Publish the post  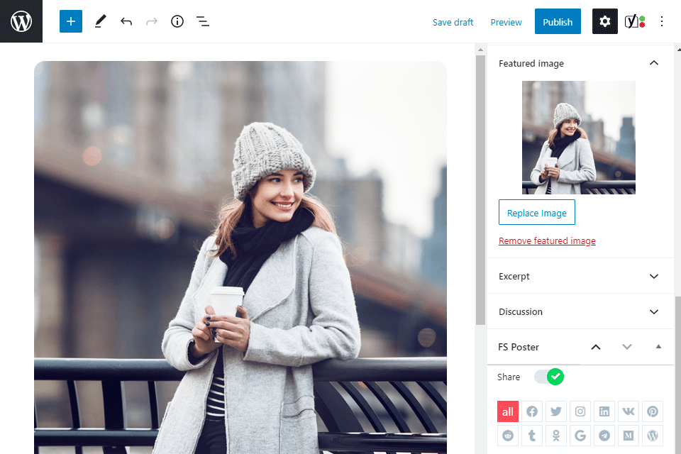558,21
